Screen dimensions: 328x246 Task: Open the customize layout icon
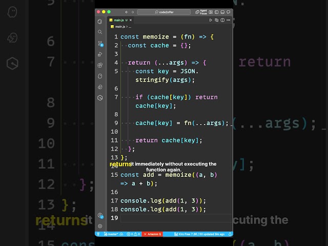point(211,12)
